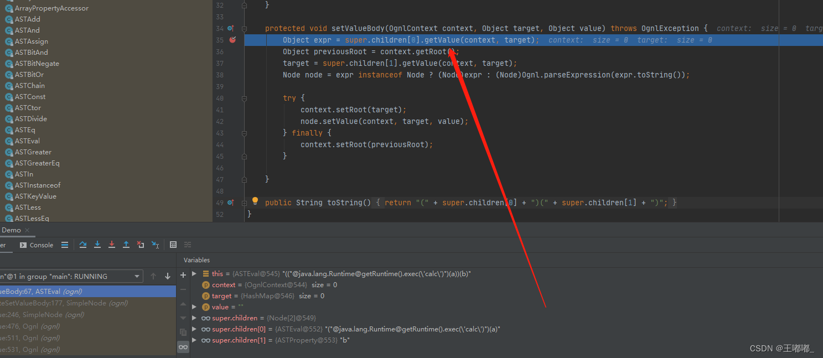Image resolution: width=823 pixels, height=358 pixels.
Task: Click the previous frame up arrow
Action: pos(153,276)
